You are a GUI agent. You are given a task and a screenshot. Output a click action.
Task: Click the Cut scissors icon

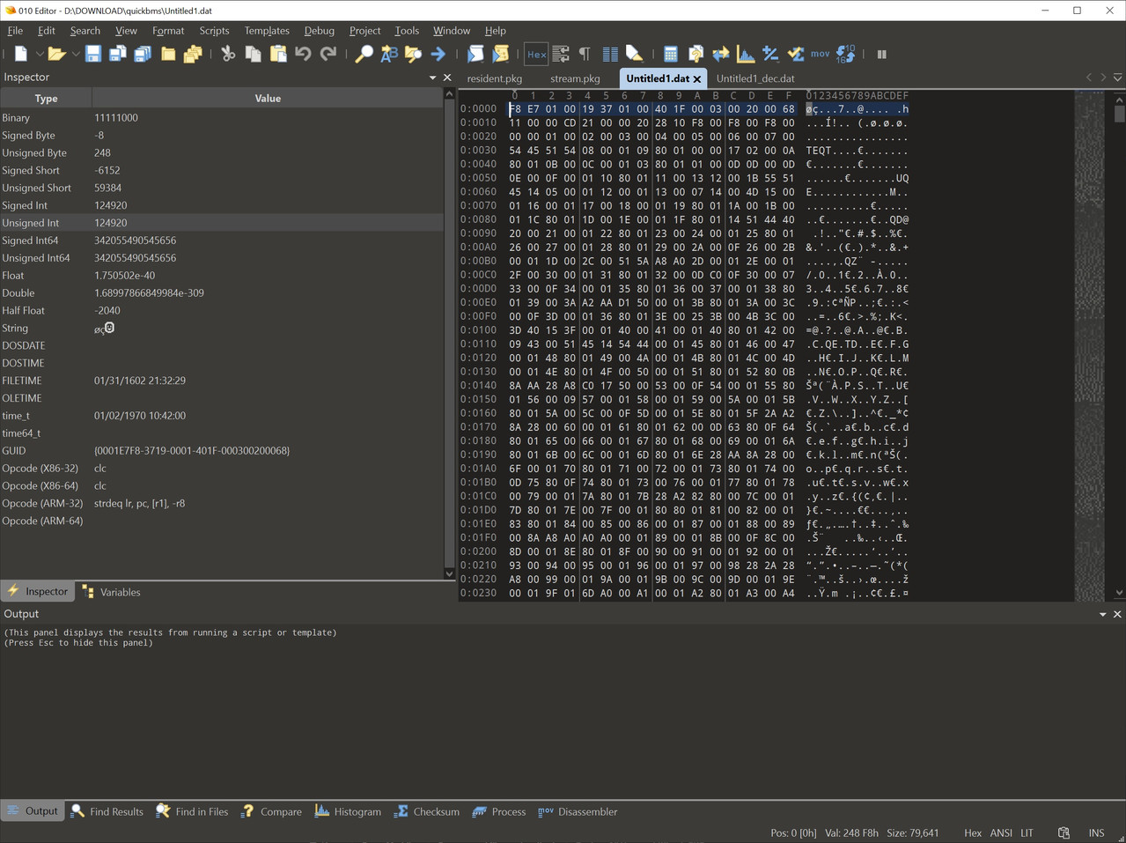click(228, 55)
